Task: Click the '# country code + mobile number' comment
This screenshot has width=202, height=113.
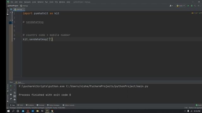Action: pos(46,35)
